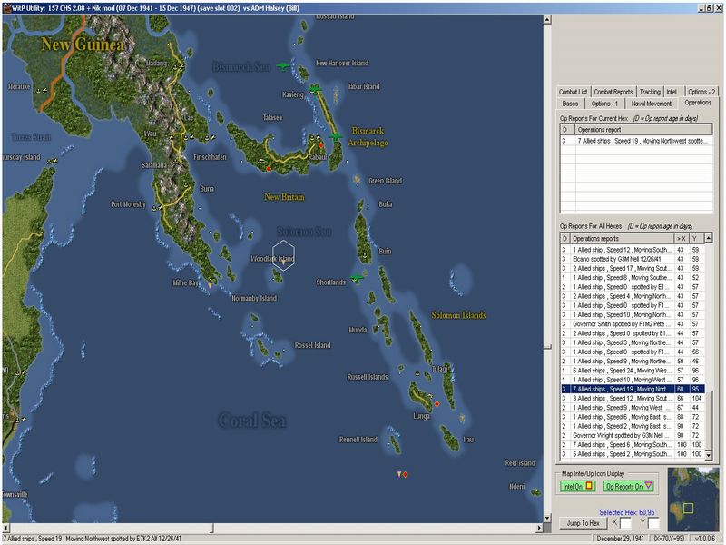Select row '2 Allied ships, Speed 17'
This screenshot has height=545, width=726.
[x=632, y=268]
